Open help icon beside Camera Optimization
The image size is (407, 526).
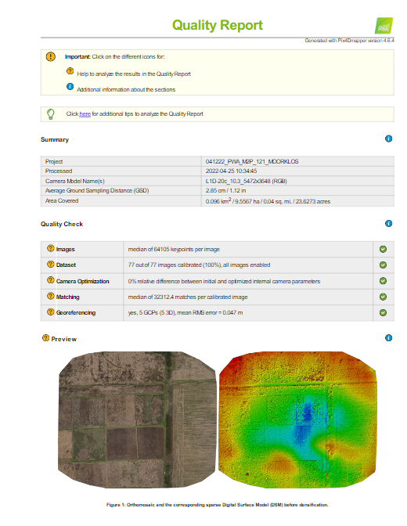(x=50, y=279)
